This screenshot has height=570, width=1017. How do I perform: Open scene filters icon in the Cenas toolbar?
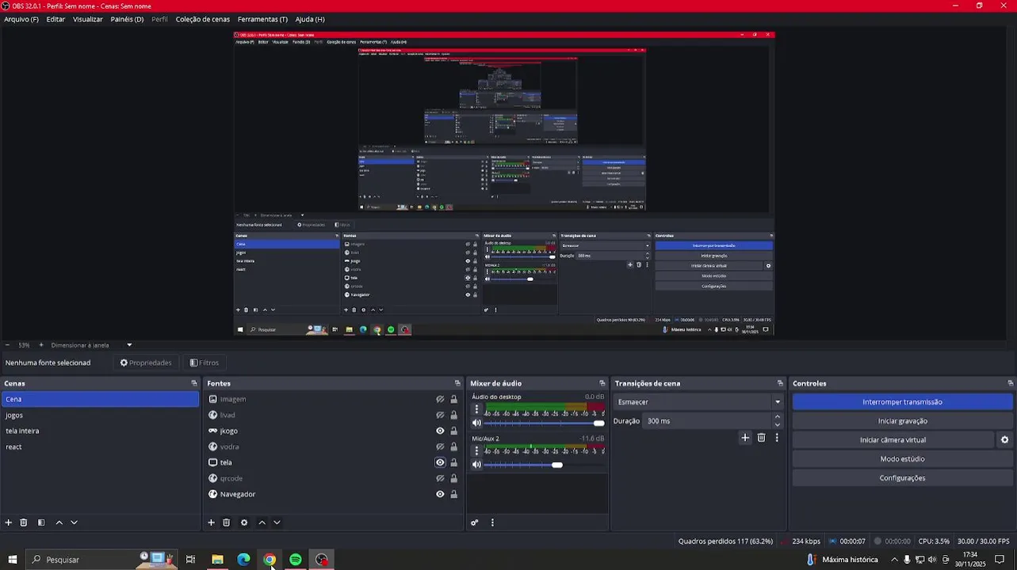tap(41, 522)
